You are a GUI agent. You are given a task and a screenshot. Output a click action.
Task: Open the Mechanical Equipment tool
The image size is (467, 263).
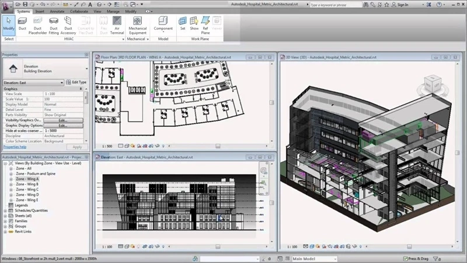click(137, 25)
